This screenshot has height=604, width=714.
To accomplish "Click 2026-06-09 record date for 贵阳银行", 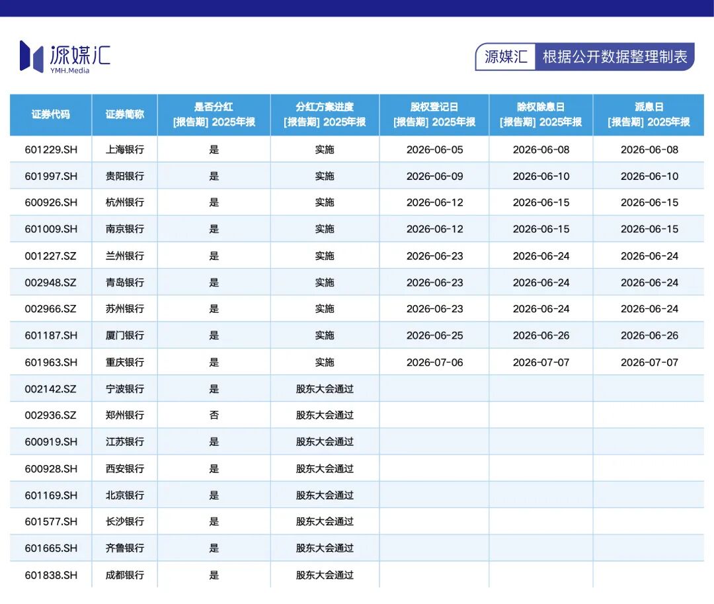I will (435, 176).
